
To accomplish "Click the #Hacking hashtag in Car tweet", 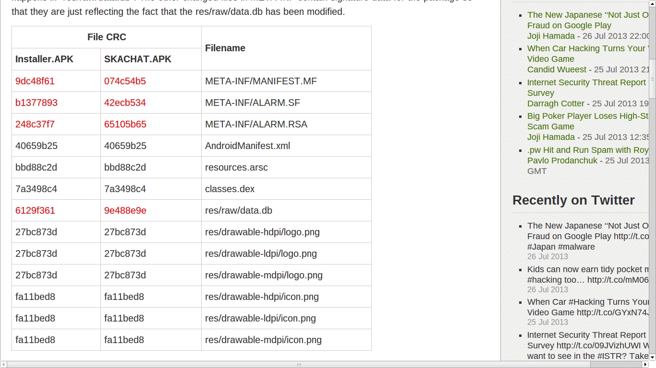I will coord(587,302).
